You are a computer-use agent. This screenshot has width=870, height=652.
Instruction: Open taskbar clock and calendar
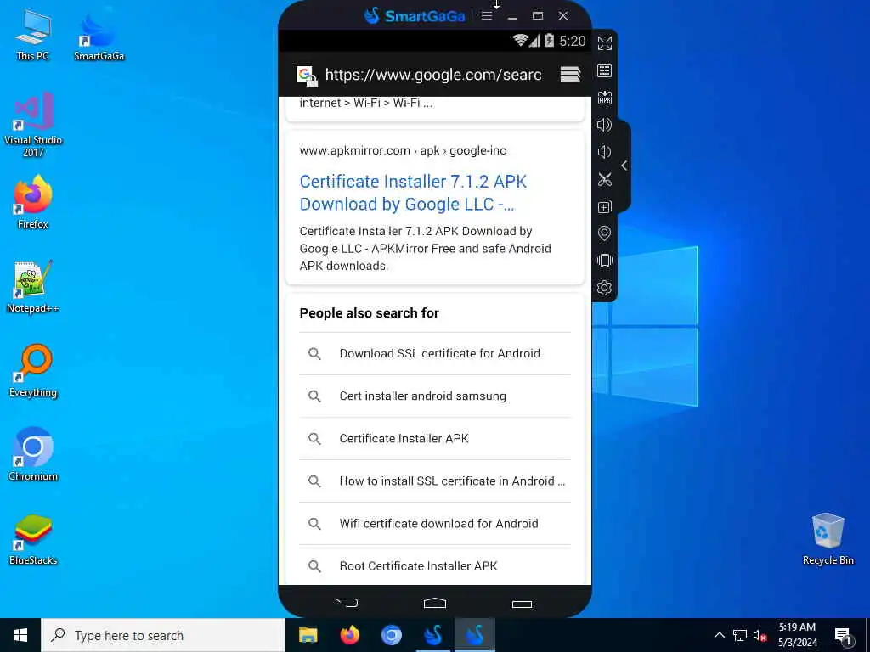pyautogui.click(x=797, y=635)
